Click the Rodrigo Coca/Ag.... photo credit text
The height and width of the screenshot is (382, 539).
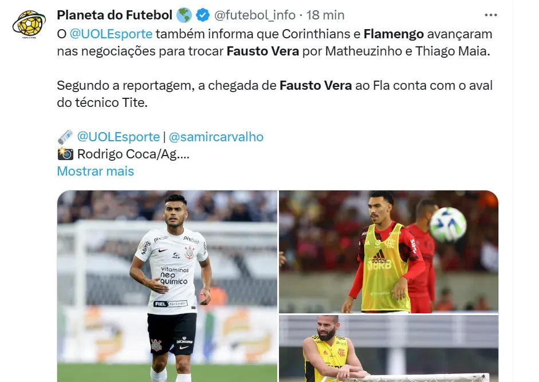point(133,154)
